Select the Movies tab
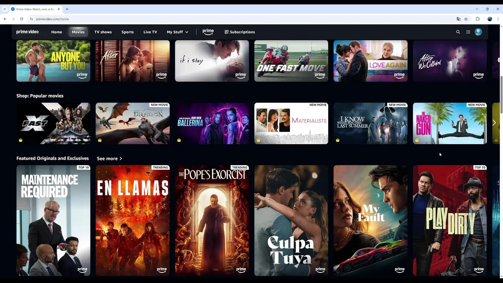503x283 pixels. pyautogui.click(x=78, y=32)
